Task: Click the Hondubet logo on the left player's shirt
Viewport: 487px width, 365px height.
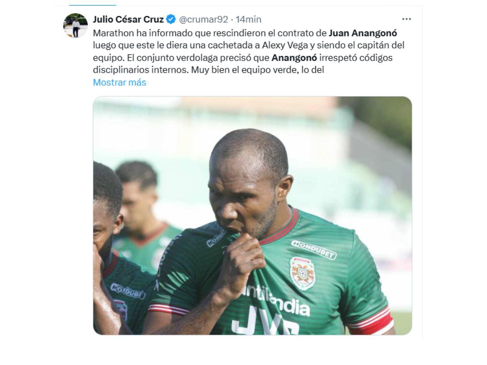Action: (128, 291)
